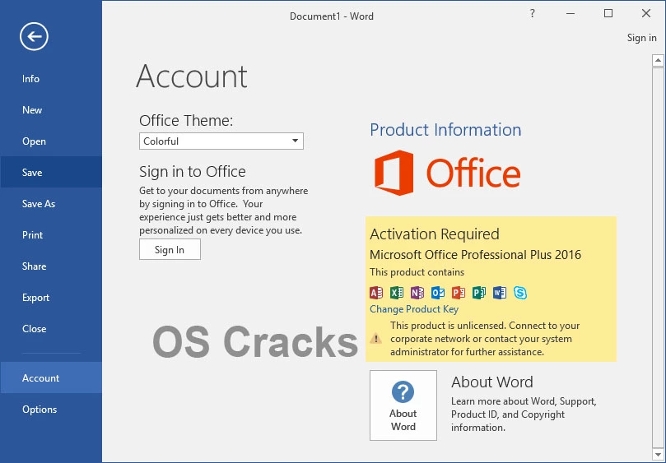The image size is (666, 463).
Task: Click the 'Document1 - Word' title
Action: [x=332, y=16]
